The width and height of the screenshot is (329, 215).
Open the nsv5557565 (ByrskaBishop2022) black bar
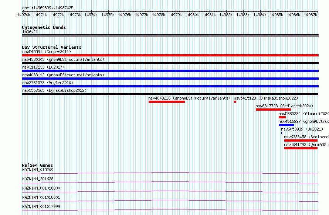pos(170,94)
